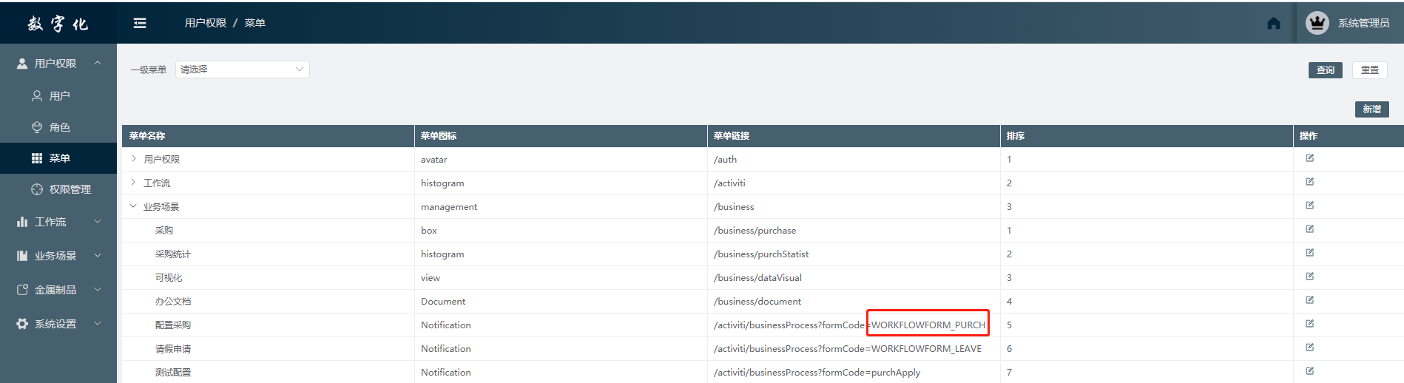Image resolution: width=1404 pixels, height=383 pixels.
Task: Expand the 用户权限 tree row
Action: (x=134, y=159)
